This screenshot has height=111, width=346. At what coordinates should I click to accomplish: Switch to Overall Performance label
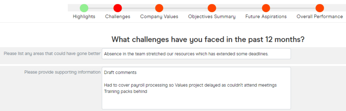click(320, 17)
